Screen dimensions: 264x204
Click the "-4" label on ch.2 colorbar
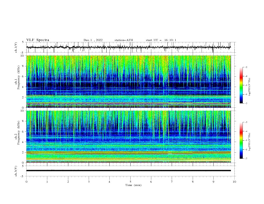246,131
